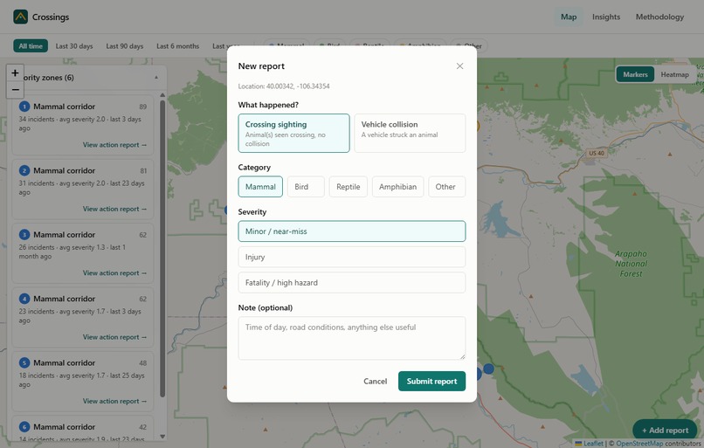Click the priority zones list scrollbar
704x448 pixels.
tap(162, 248)
